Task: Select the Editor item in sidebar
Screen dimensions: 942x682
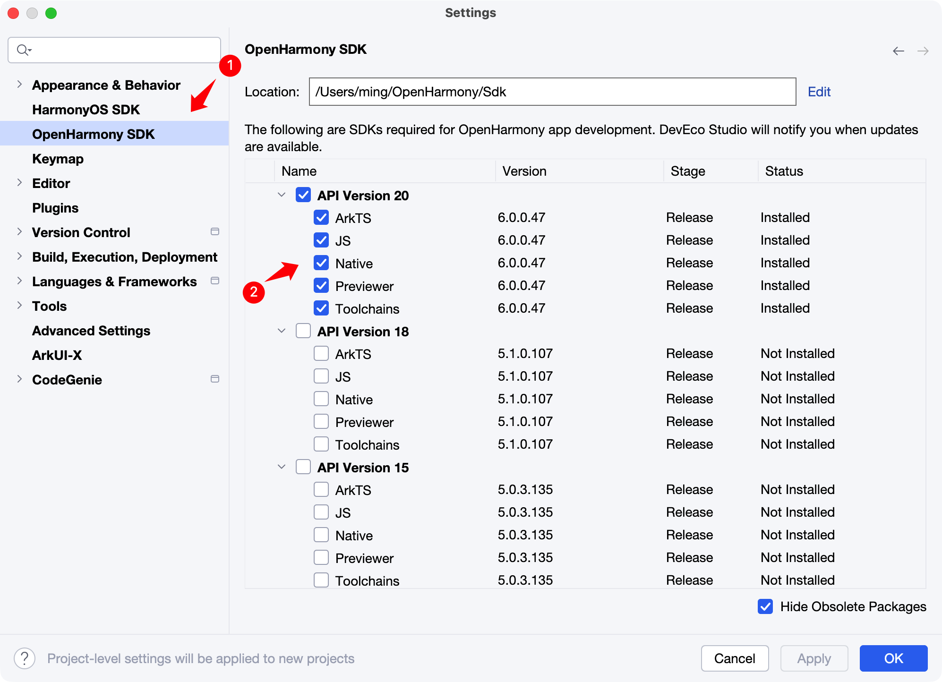Action: click(x=51, y=183)
